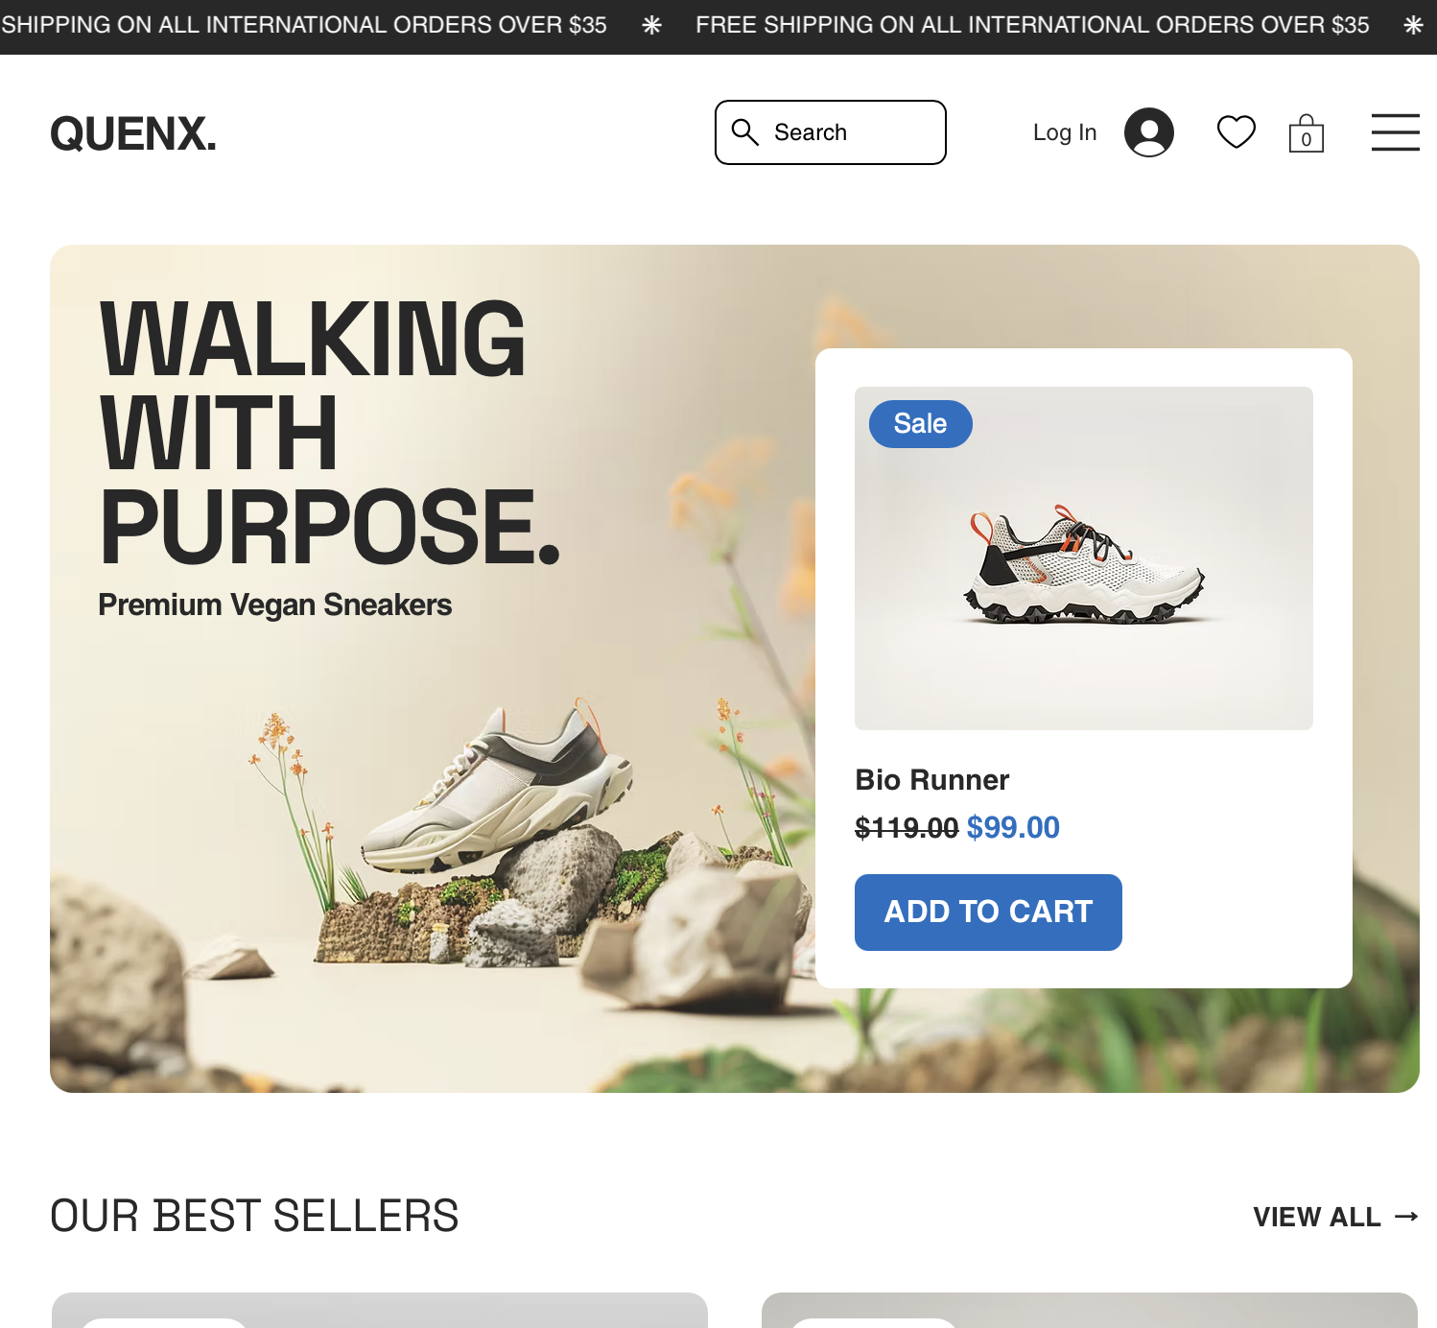Viewport: 1437px width, 1328px height.
Task: Click the Search input field
Action: click(830, 132)
